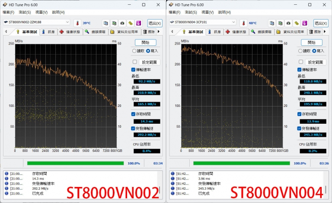Click purple download-arrow icon in right window
This screenshot has width=332, height=203.
305,23
